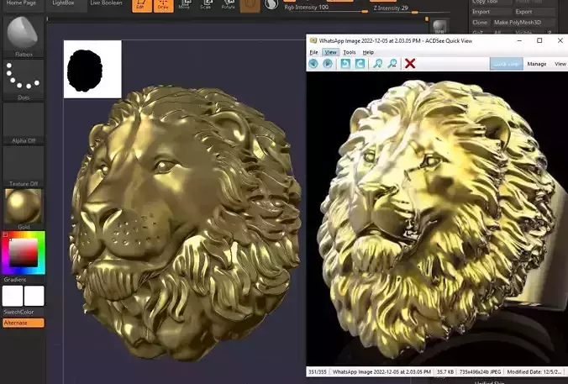Open File menu in ACDSee Quick View
The height and width of the screenshot is (384, 568).
tap(313, 53)
